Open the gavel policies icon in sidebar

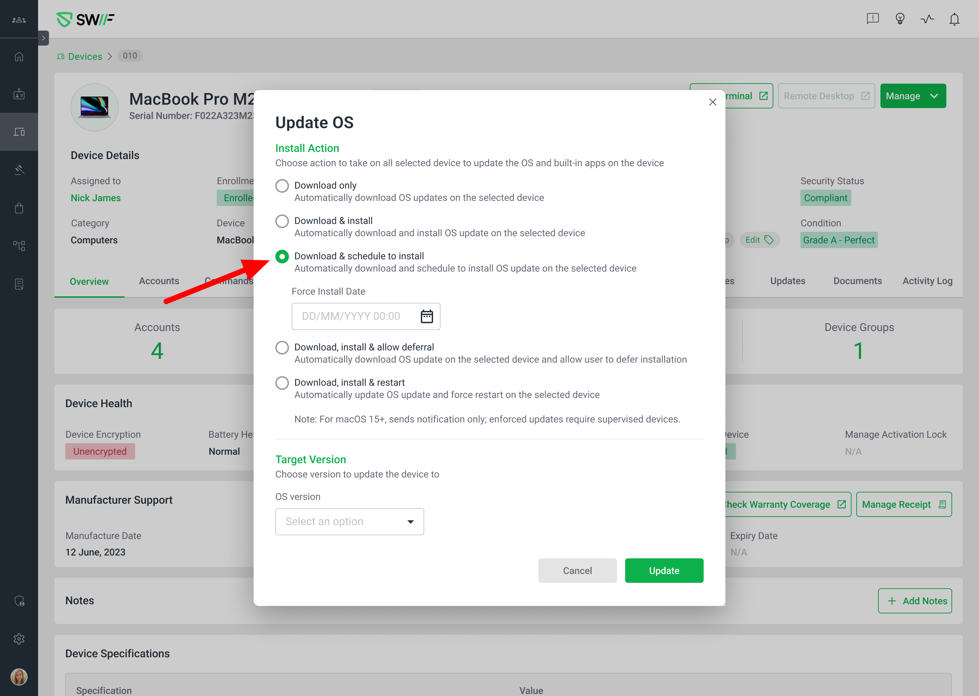(x=19, y=170)
